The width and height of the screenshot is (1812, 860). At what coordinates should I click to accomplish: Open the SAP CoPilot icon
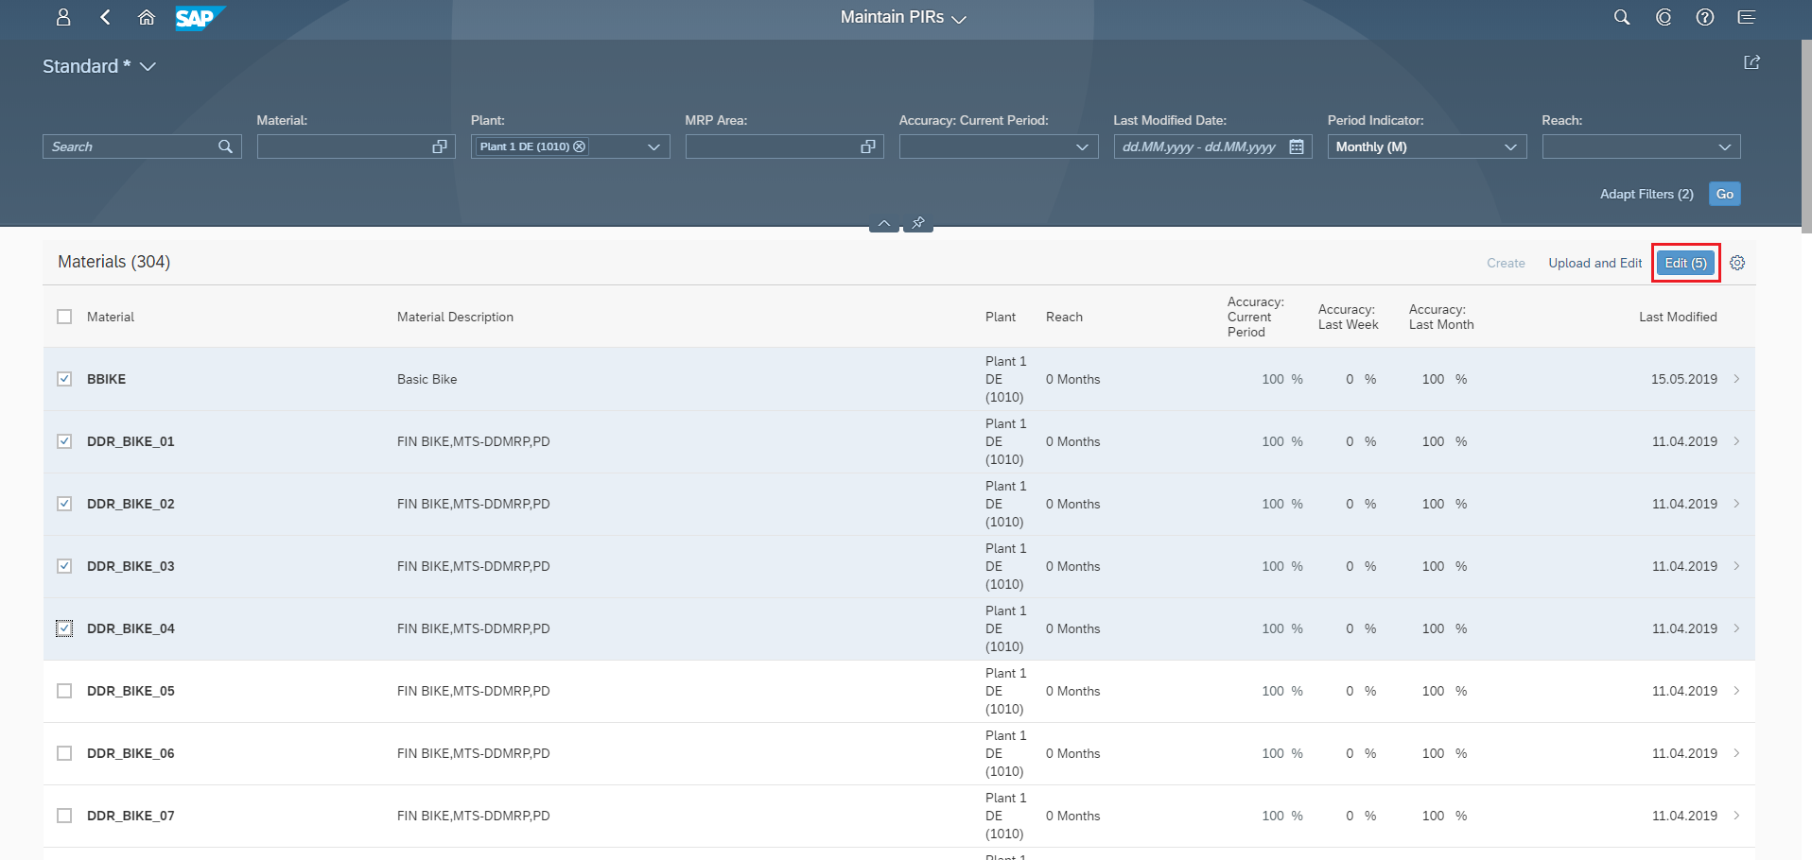(x=1664, y=17)
